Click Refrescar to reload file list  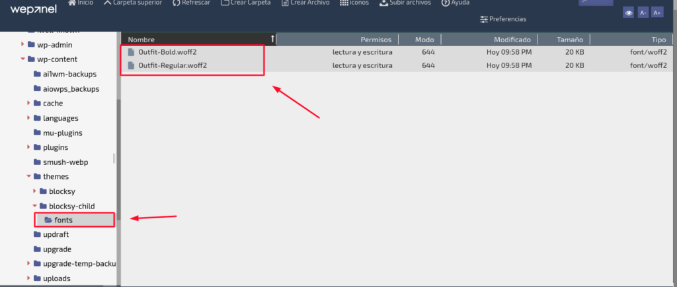pyautogui.click(x=191, y=3)
